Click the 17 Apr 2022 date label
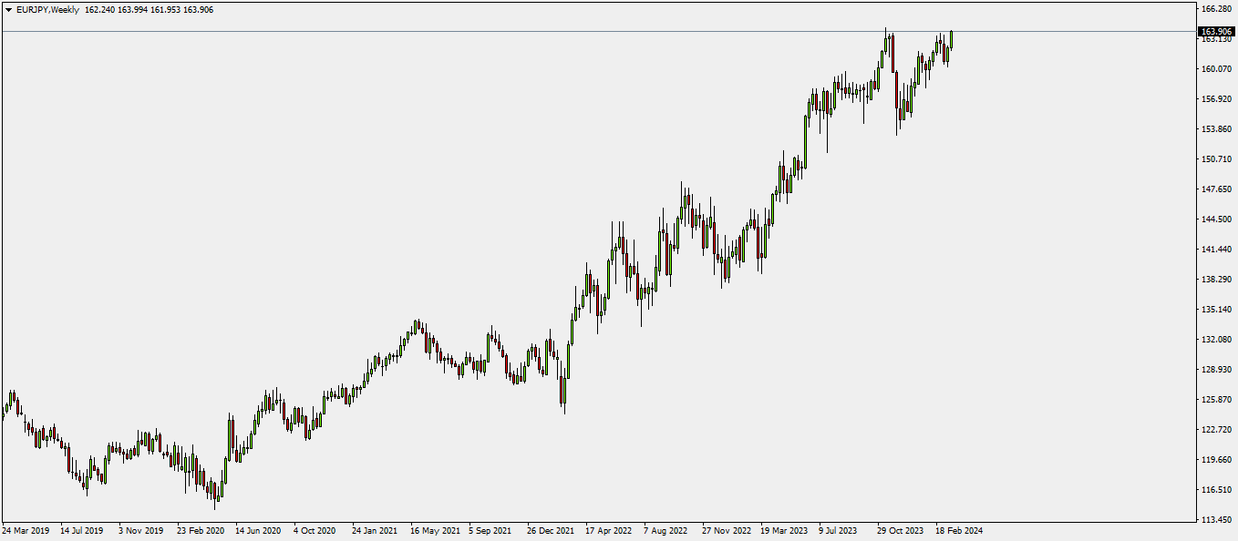 [x=609, y=530]
